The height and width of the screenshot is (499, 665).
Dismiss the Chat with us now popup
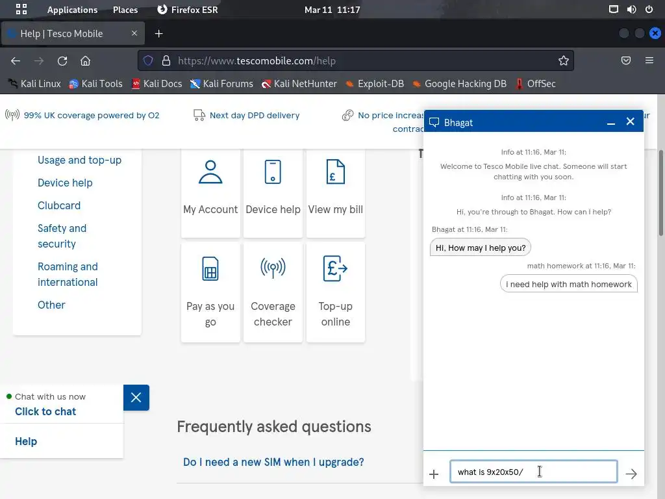pyautogui.click(x=136, y=398)
